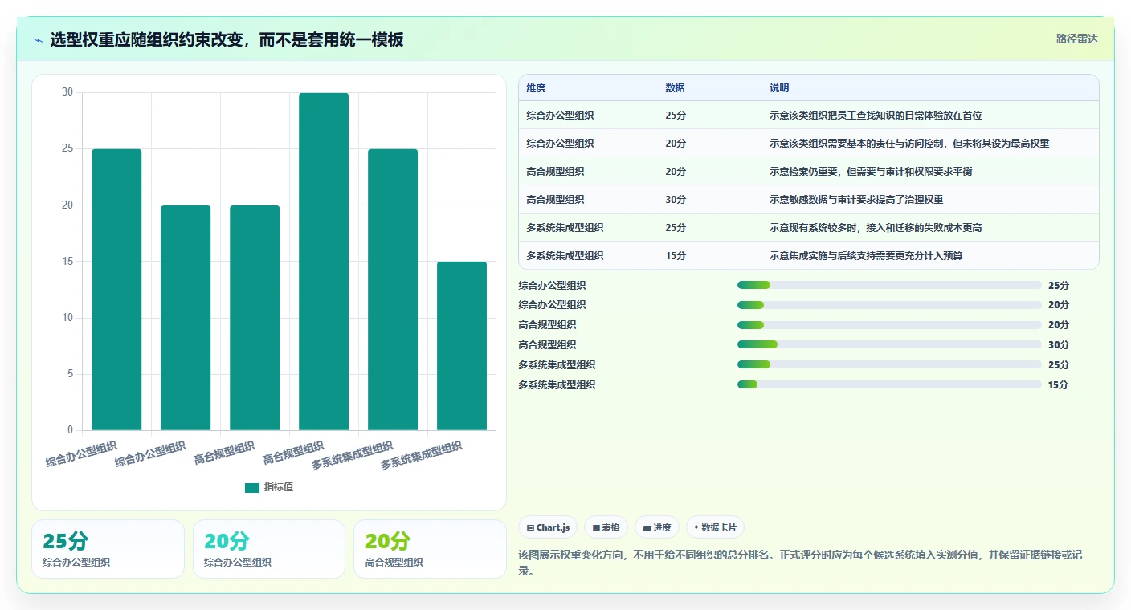Viewport: 1131px width, 610px height.
Task: Open the 20分 高合规型组织 data card
Action: [x=430, y=549]
